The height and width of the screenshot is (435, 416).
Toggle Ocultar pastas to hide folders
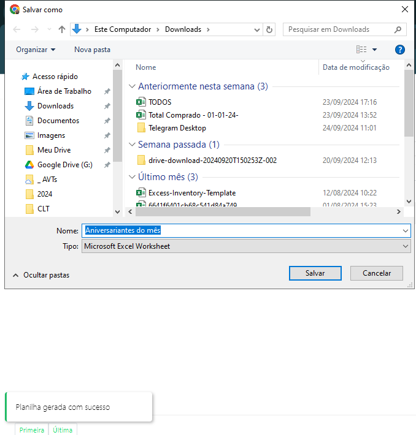(x=40, y=275)
